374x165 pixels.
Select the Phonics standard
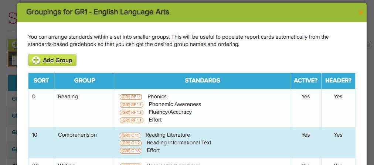click(x=157, y=96)
